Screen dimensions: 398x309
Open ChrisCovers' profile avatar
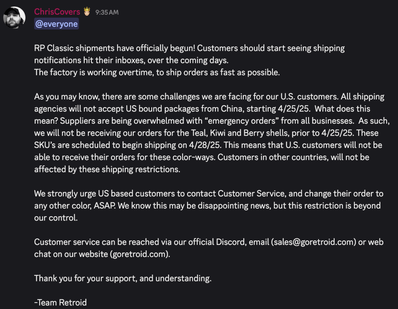(14, 17)
